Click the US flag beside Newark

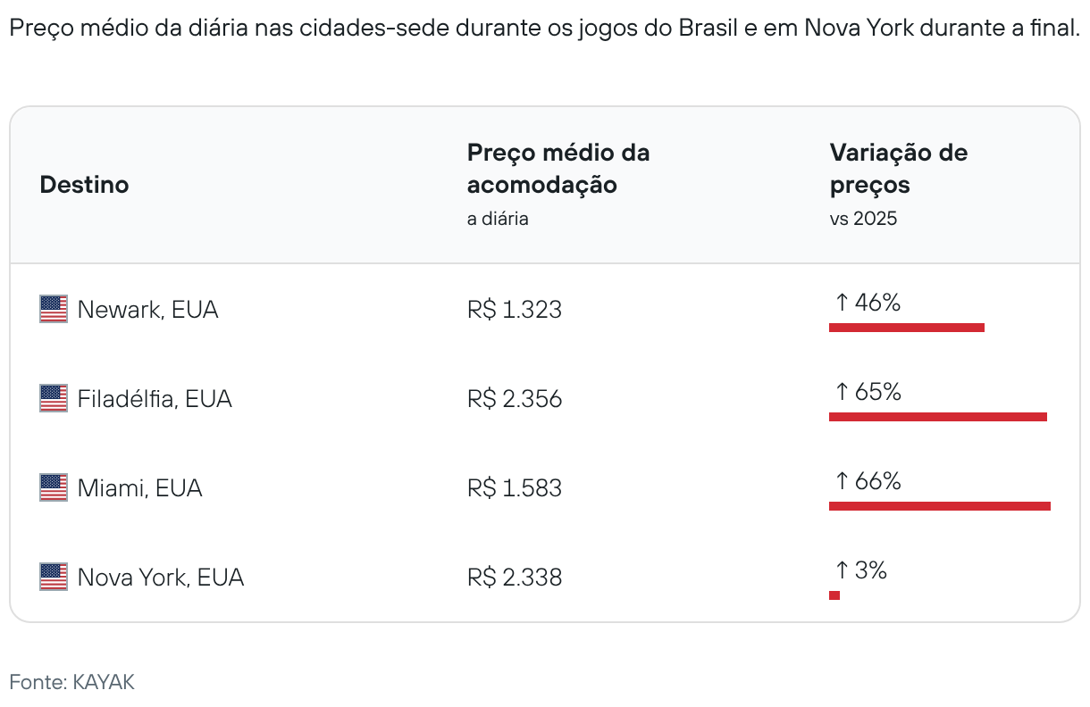pyautogui.click(x=54, y=310)
